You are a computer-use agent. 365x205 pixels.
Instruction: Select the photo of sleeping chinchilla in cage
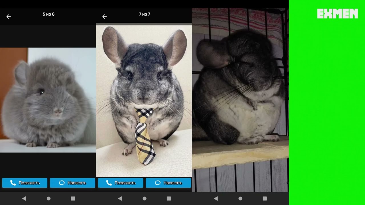(x=240, y=100)
